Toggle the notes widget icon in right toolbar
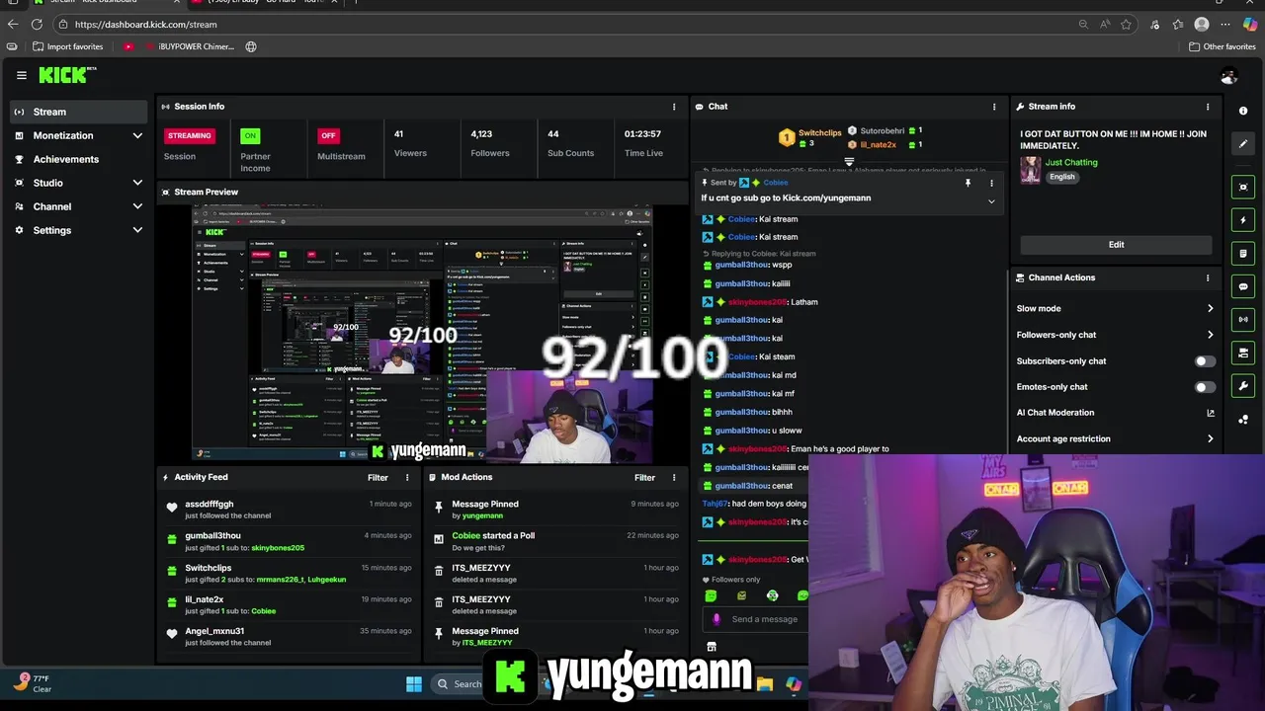 [x=1243, y=254]
